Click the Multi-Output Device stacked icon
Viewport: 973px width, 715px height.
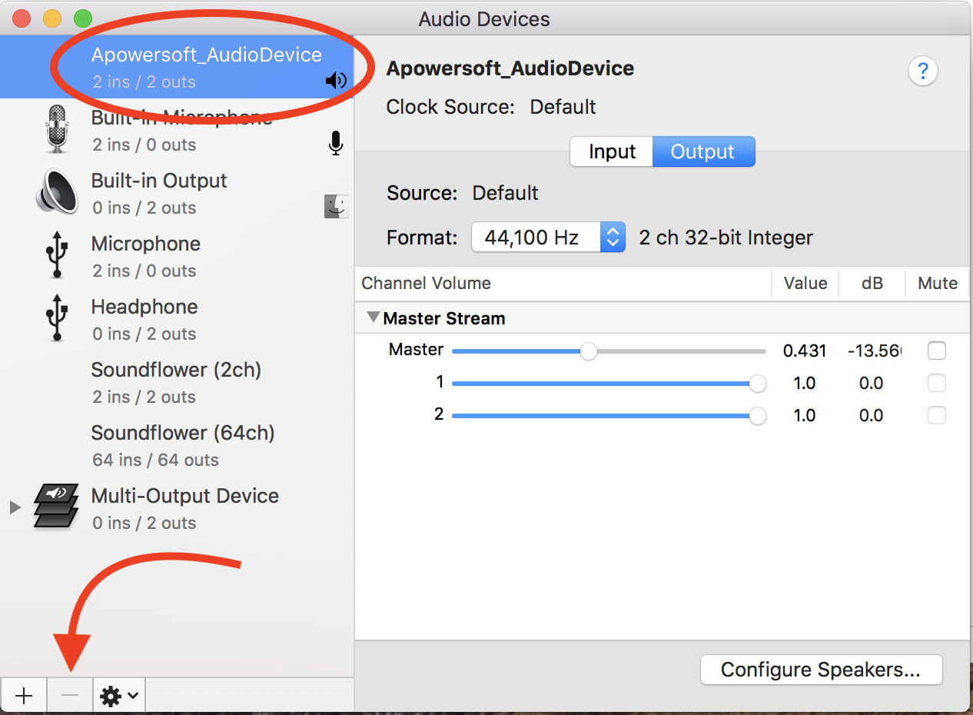click(x=56, y=506)
